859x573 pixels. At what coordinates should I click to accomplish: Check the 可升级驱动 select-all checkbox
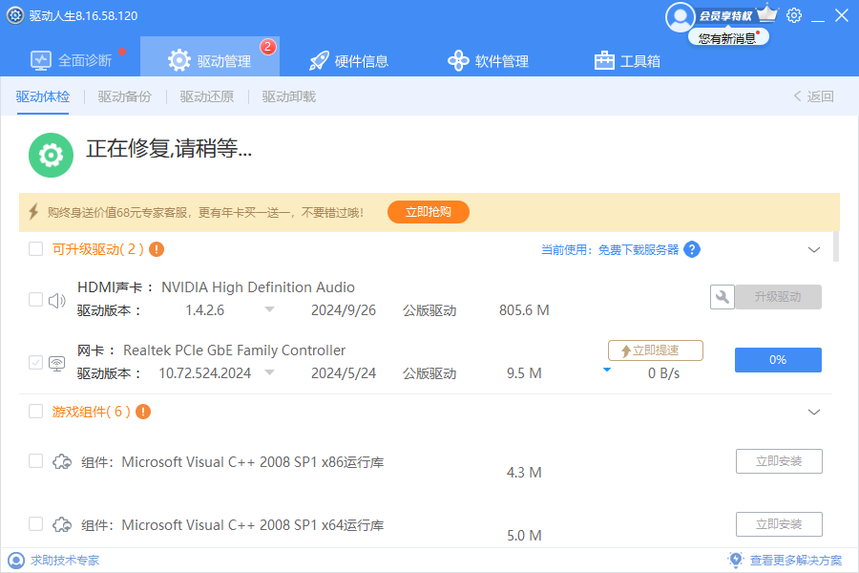pyautogui.click(x=35, y=249)
